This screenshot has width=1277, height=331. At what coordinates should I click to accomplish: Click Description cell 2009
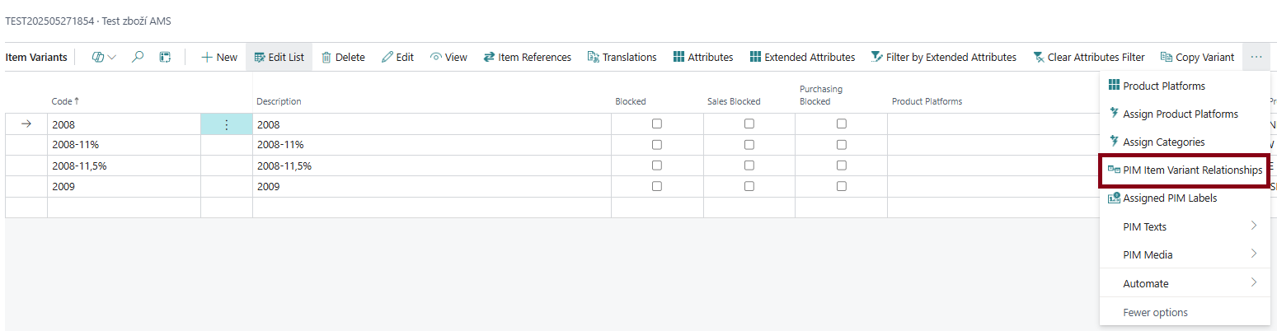click(432, 186)
